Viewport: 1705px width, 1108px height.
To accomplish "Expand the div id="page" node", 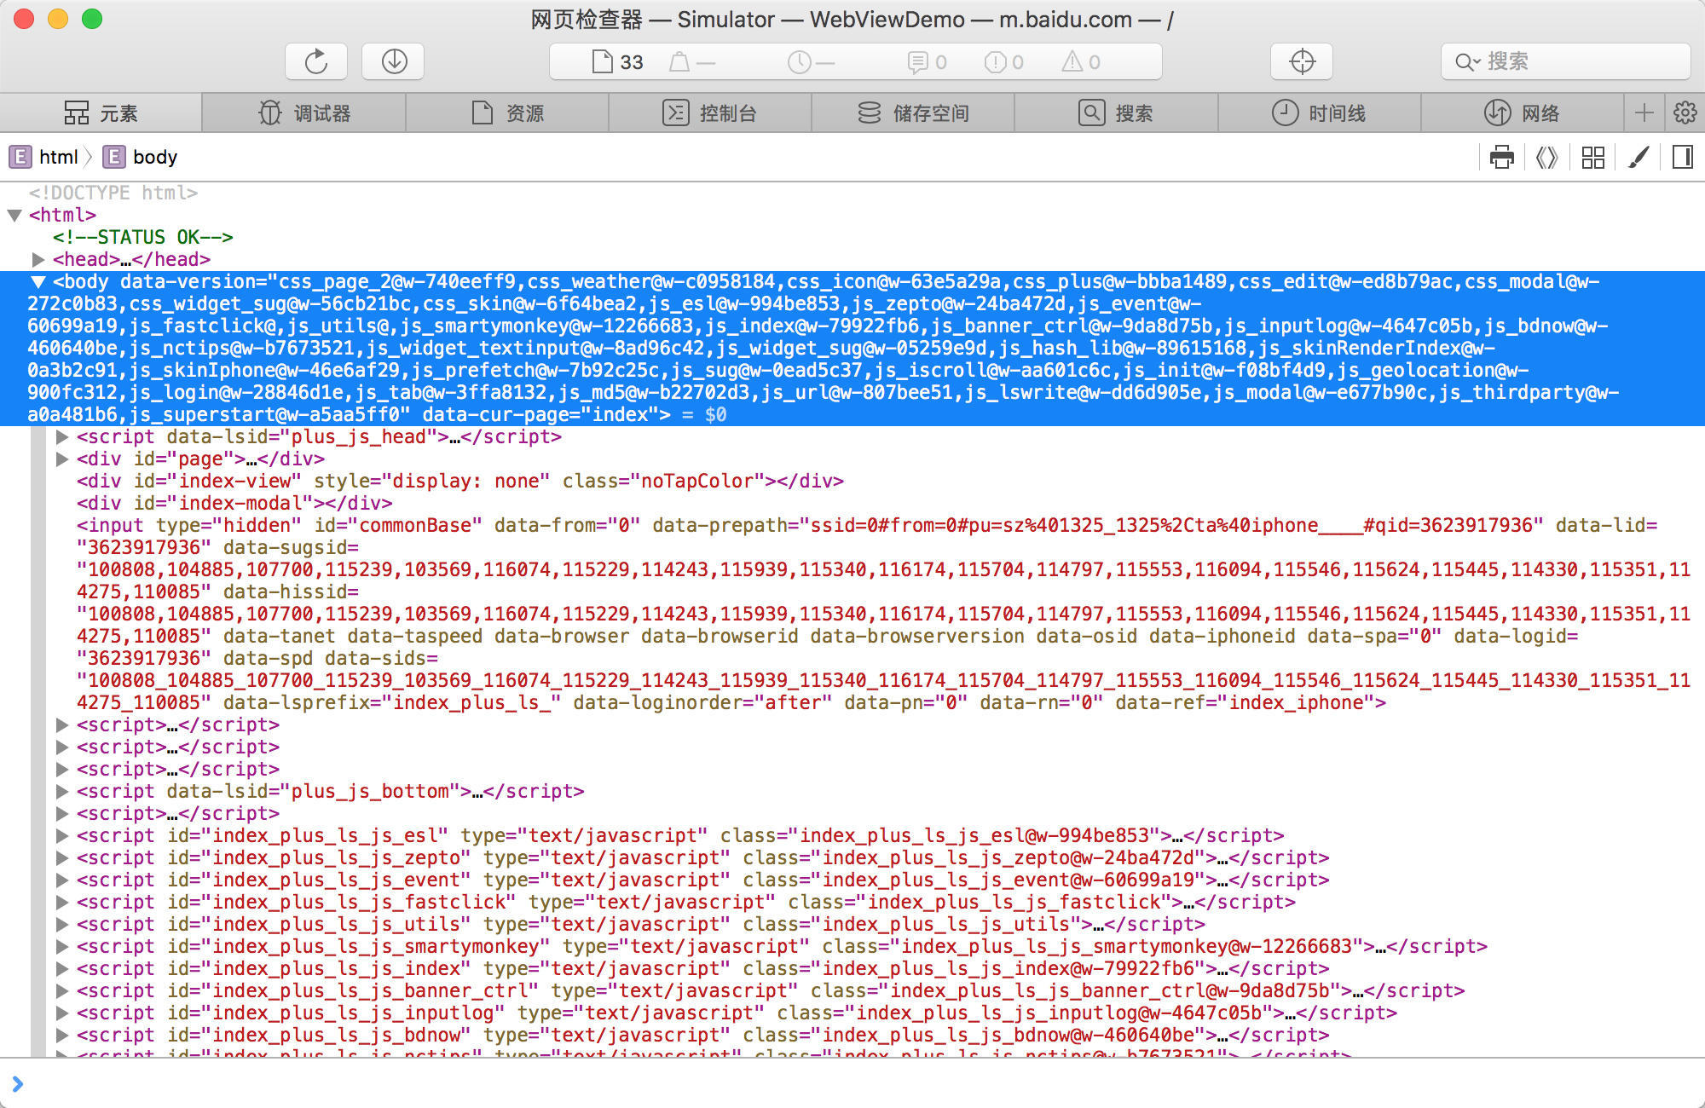I will pyautogui.click(x=62, y=459).
